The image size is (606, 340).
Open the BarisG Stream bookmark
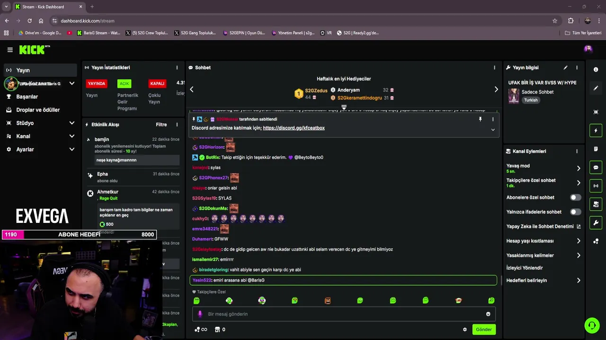click(x=98, y=33)
